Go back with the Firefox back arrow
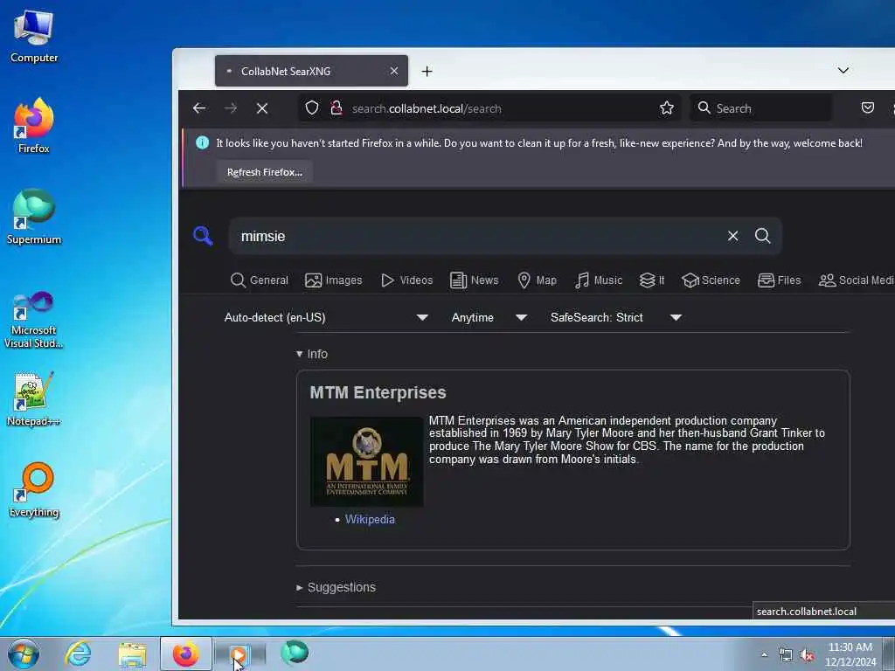 (199, 107)
